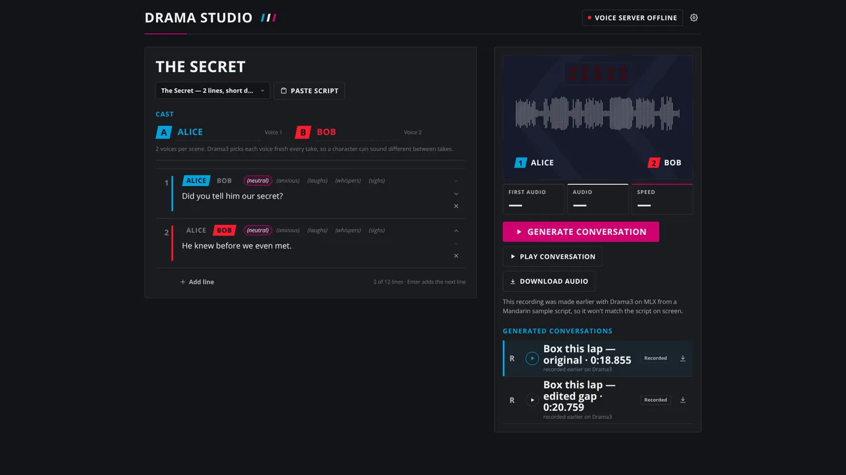The height and width of the screenshot is (475, 846).
Task: Click text 'He knew before we even met.'
Action: 237,245
